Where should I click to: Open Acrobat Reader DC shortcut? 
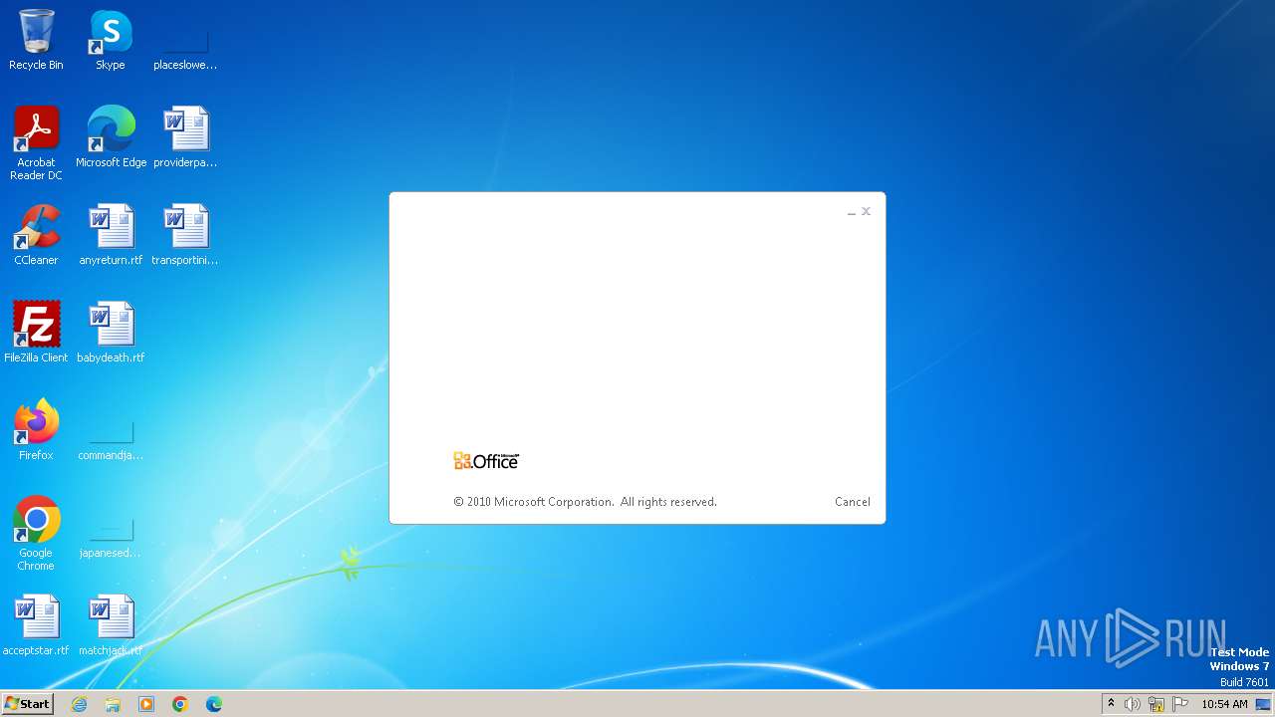coord(36,143)
